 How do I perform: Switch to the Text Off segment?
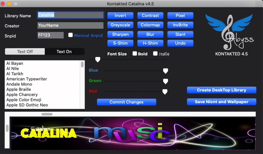pos(25,51)
